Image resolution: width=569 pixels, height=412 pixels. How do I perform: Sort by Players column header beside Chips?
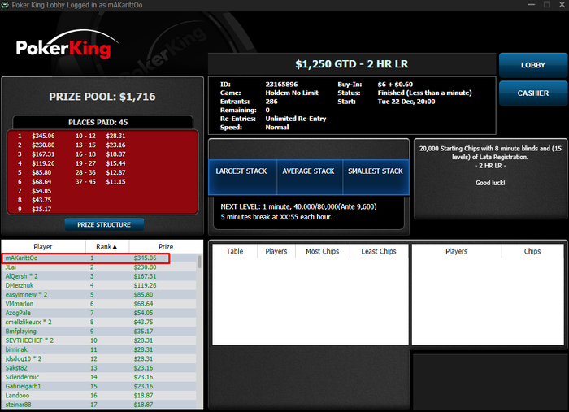click(457, 251)
